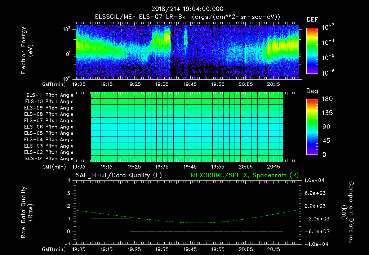Click the 10⁻³ tick on DEF color bar
The width and height of the screenshot is (369, 255).
[x=328, y=27]
